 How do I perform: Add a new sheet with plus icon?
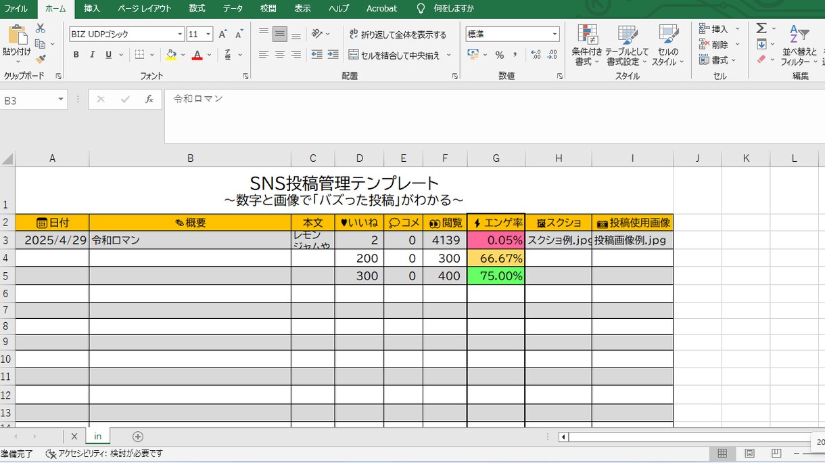(138, 437)
